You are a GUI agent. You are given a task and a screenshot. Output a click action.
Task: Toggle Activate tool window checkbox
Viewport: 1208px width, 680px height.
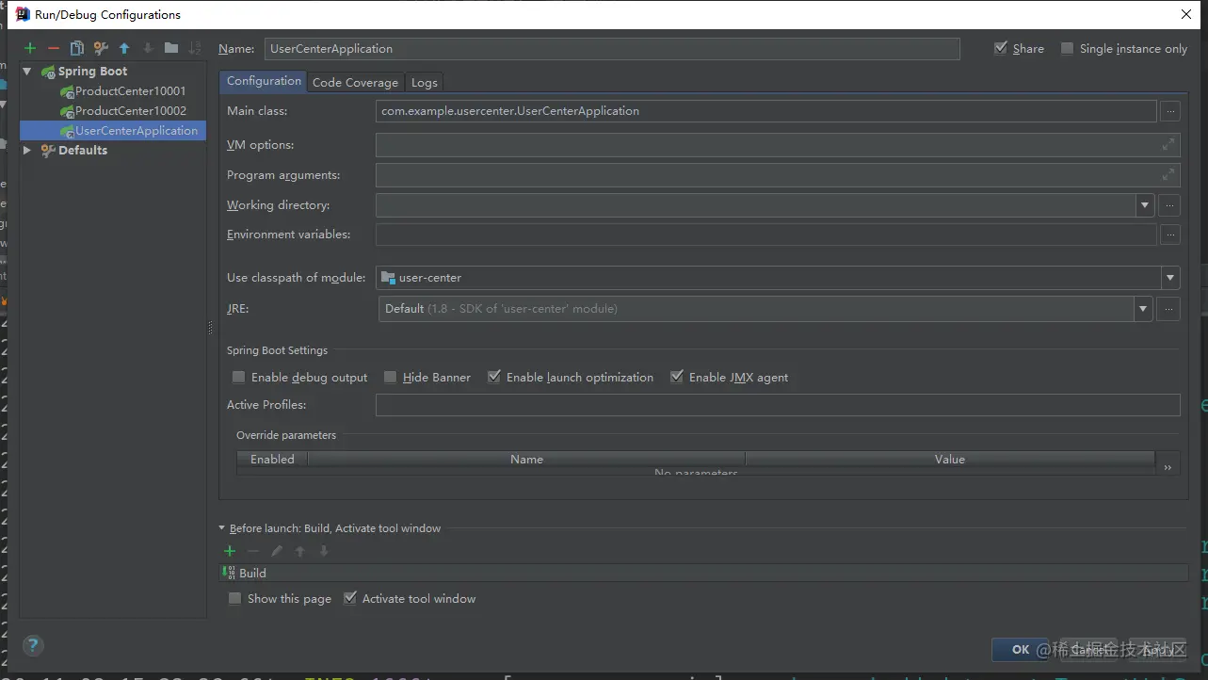click(349, 598)
